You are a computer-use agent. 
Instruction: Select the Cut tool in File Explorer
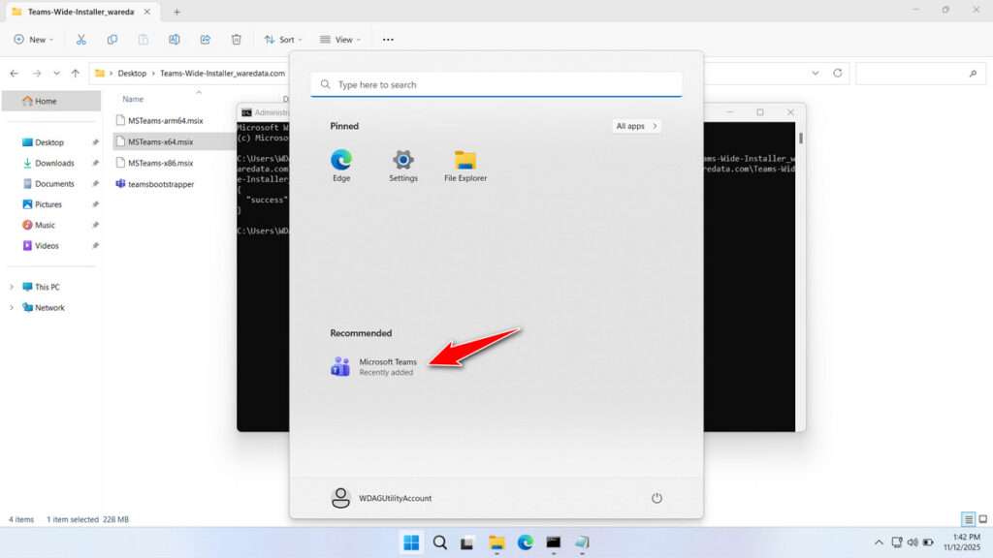[81, 39]
